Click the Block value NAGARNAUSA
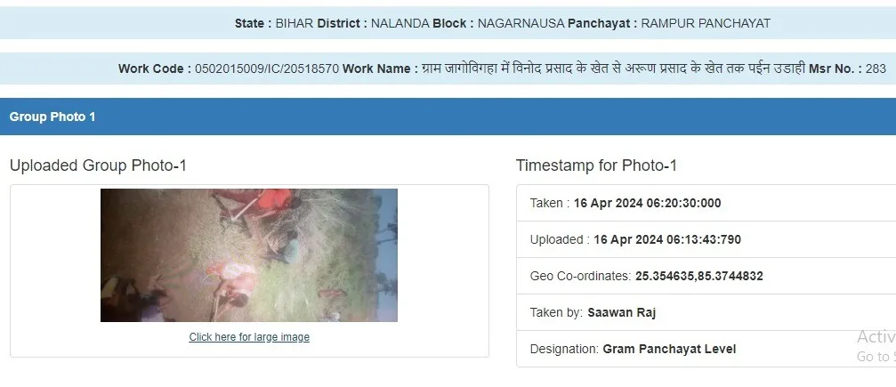The height and width of the screenshot is (387, 896). point(521,23)
